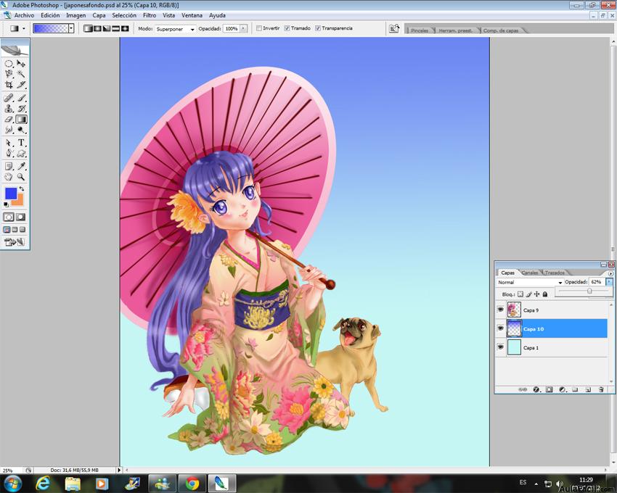
Task: Open the Filtro menu
Action: (150, 15)
